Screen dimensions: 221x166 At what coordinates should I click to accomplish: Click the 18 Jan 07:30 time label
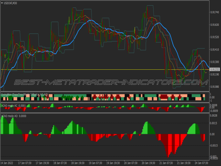[x=60, y=163]
